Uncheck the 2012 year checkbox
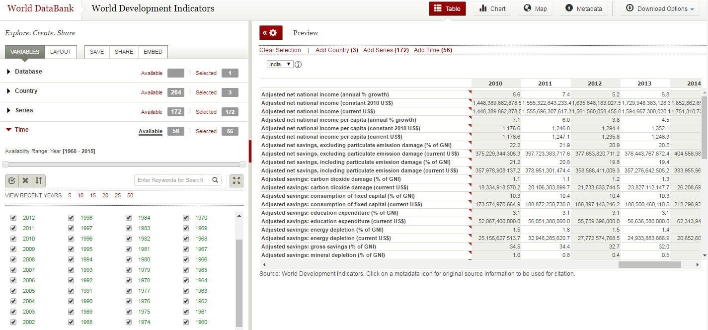The width and height of the screenshot is (708, 330). [13, 218]
